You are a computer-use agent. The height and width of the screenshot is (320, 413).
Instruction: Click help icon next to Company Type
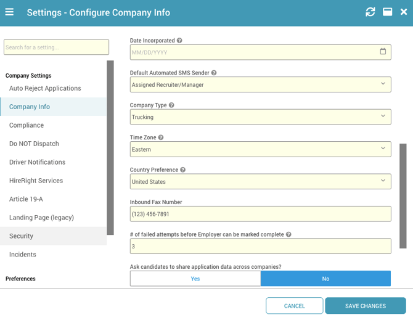(x=172, y=105)
